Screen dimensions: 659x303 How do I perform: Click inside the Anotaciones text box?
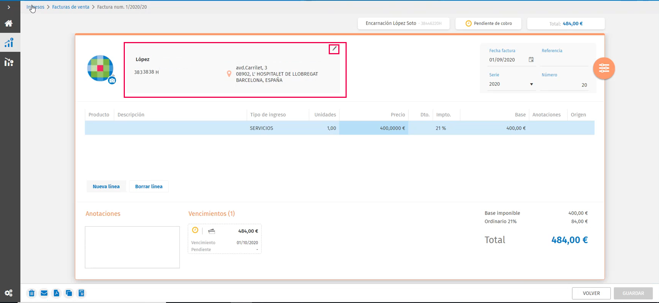click(x=132, y=247)
